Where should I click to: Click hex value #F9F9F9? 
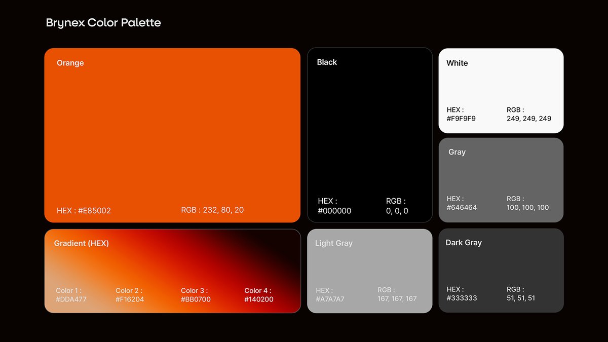tap(461, 119)
